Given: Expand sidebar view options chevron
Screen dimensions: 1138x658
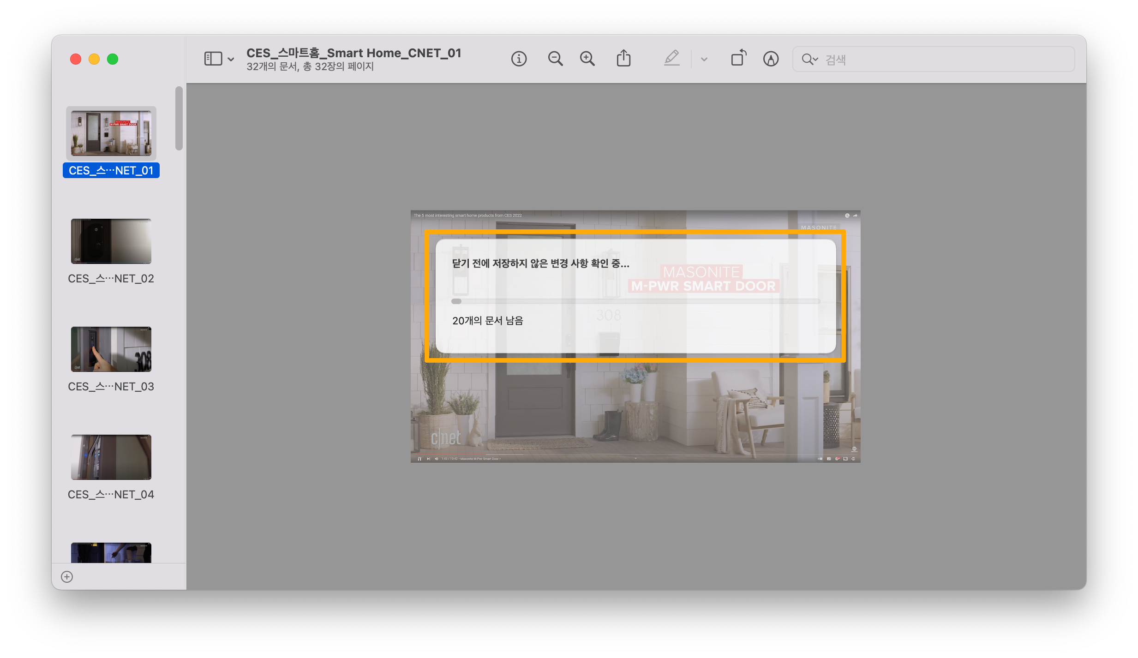Looking at the screenshot, I should [x=231, y=60].
